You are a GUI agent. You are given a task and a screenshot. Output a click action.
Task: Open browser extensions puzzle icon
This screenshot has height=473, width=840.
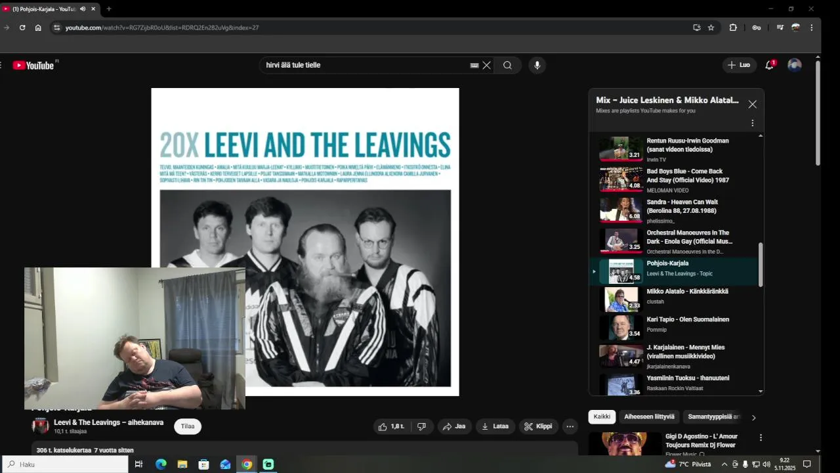point(733,28)
